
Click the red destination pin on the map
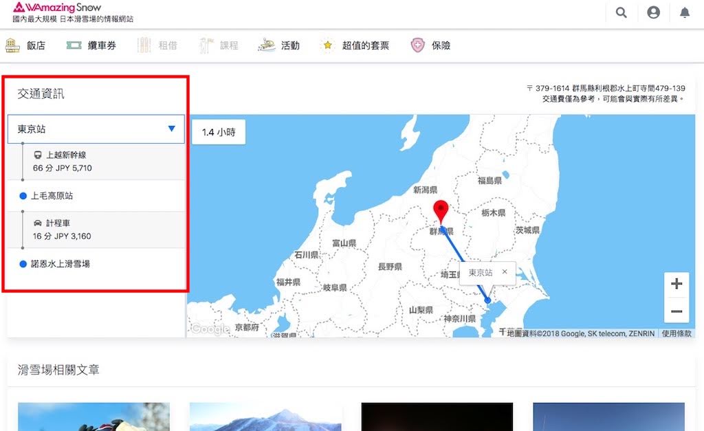pos(441,212)
